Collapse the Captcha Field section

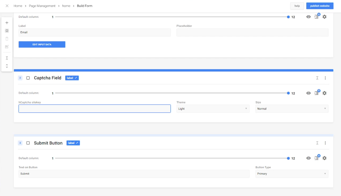(x=317, y=78)
